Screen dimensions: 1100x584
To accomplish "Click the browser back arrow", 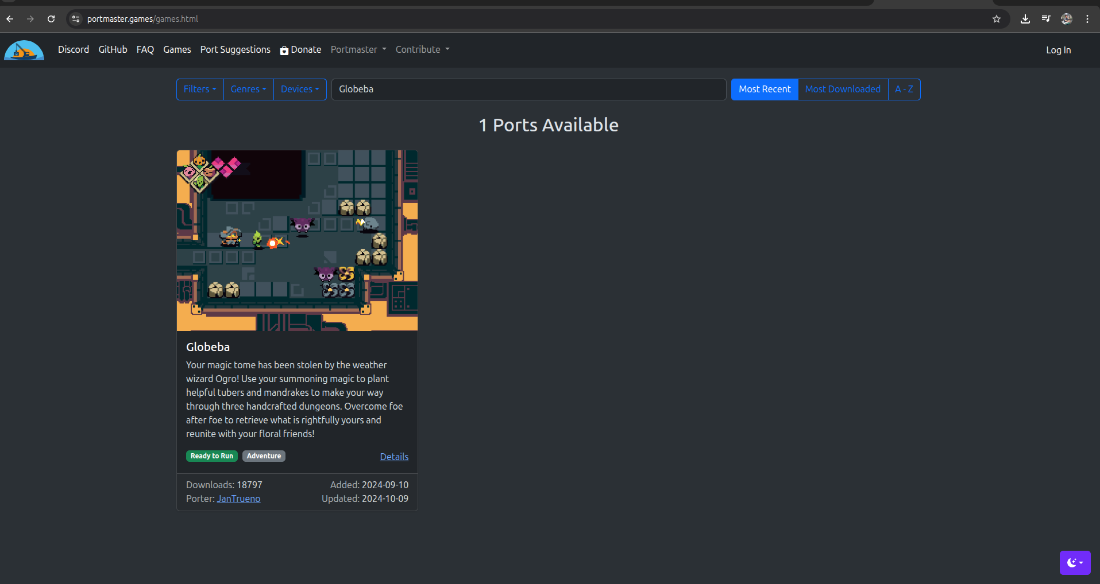I will pyautogui.click(x=10, y=19).
